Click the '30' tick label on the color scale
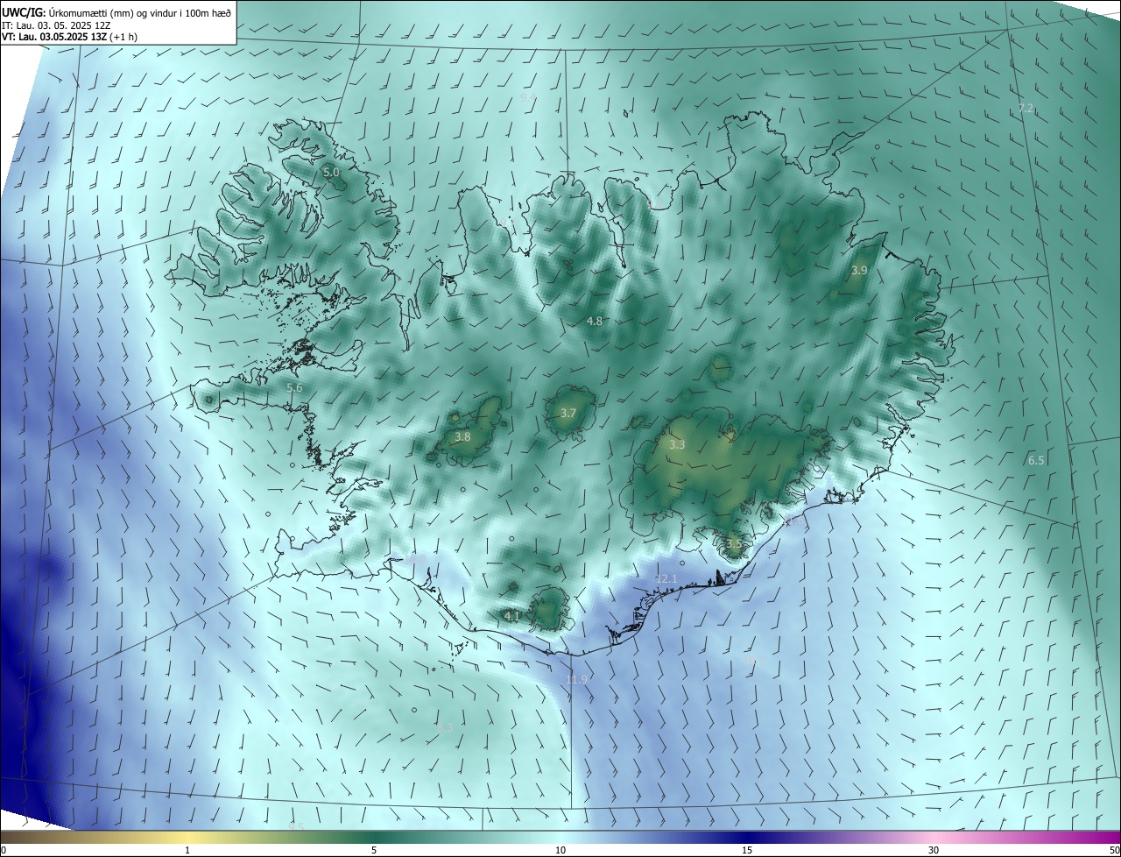 point(934,851)
